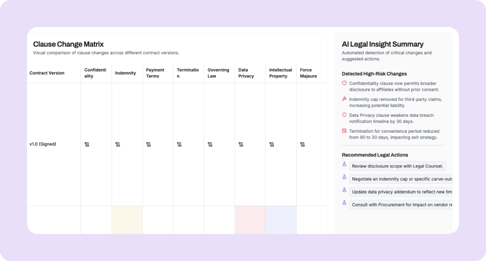Click the yellow highlighted Indemnity cell
The height and width of the screenshot is (261, 486).
127,220
